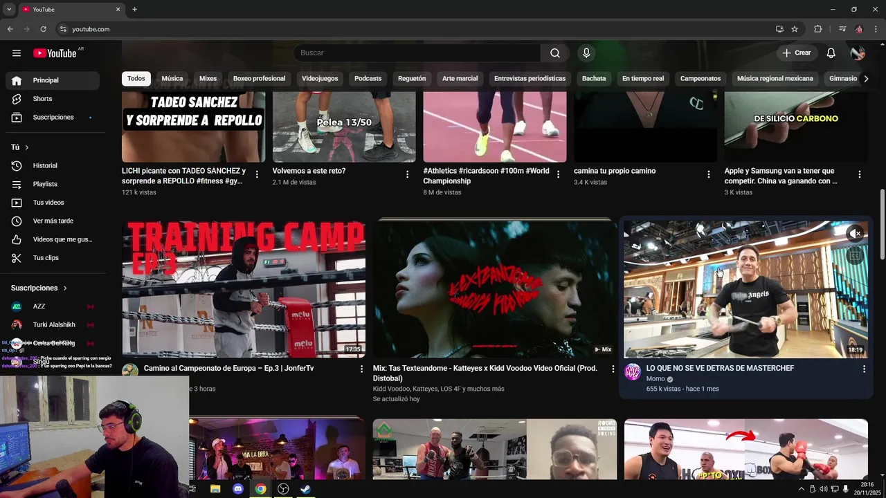
Task: Select the Podcasts filter chip
Action: pos(368,79)
